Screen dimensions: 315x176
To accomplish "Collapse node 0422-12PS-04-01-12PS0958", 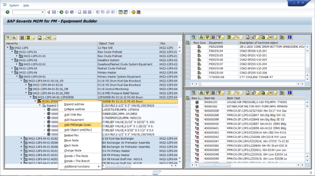I will click(31, 97).
